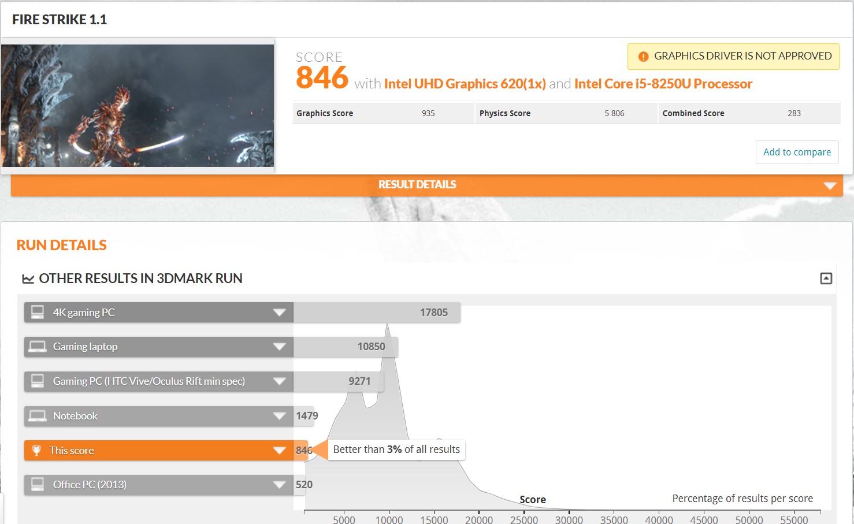Viewport: 854px width, 524px height.
Task: Click the Result Details label
Action: [417, 184]
